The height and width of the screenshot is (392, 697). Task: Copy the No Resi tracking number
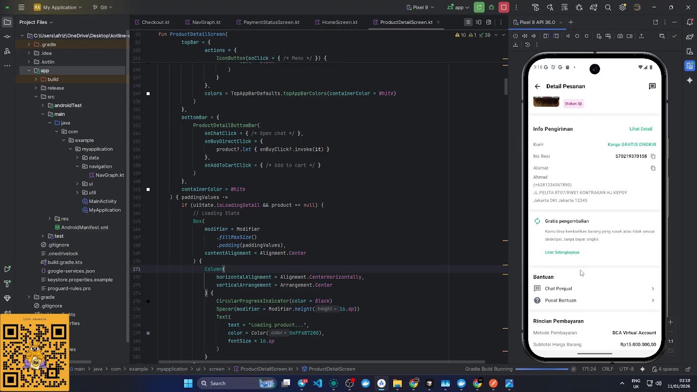pos(653,156)
